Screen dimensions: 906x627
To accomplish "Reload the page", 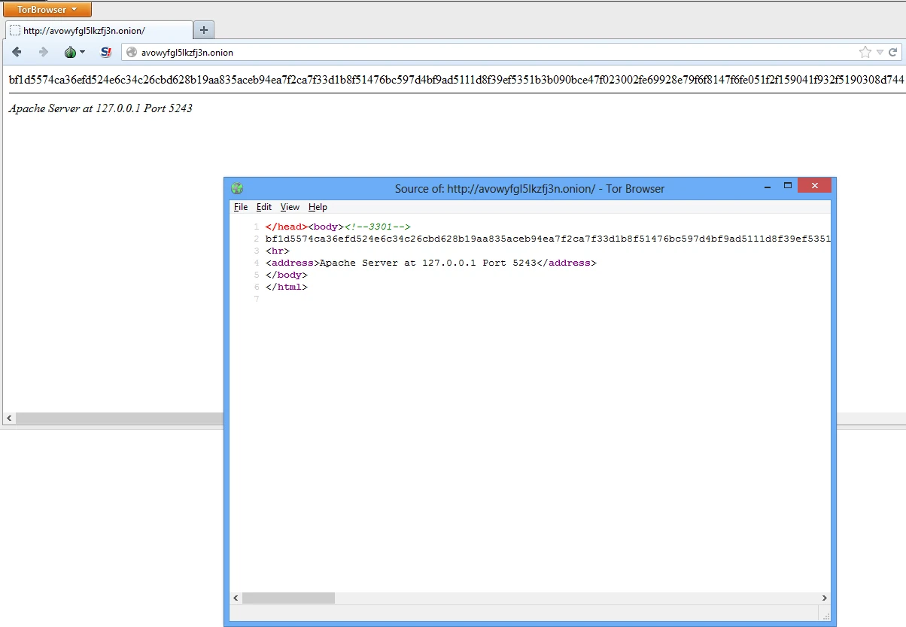I will [x=893, y=53].
